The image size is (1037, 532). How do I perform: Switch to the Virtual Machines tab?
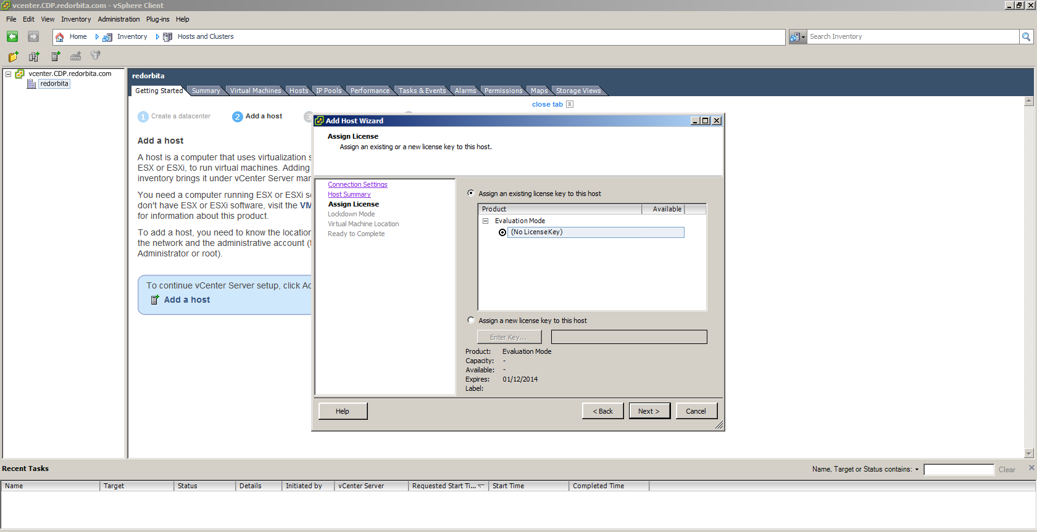point(255,91)
